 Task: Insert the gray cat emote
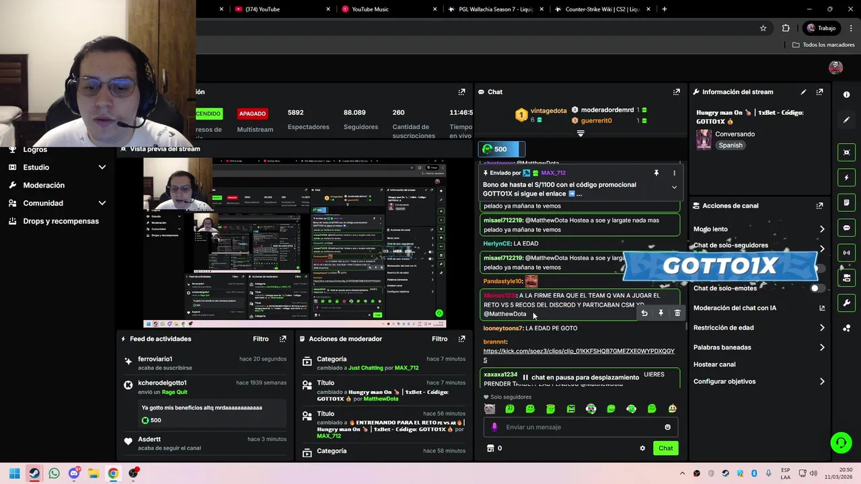point(489,409)
